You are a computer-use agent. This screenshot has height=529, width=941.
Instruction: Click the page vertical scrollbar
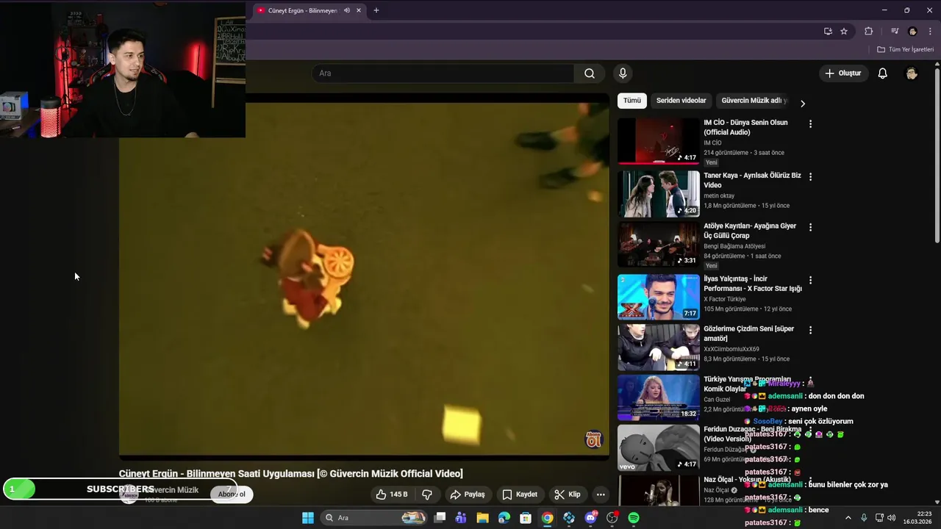point(937,154)
